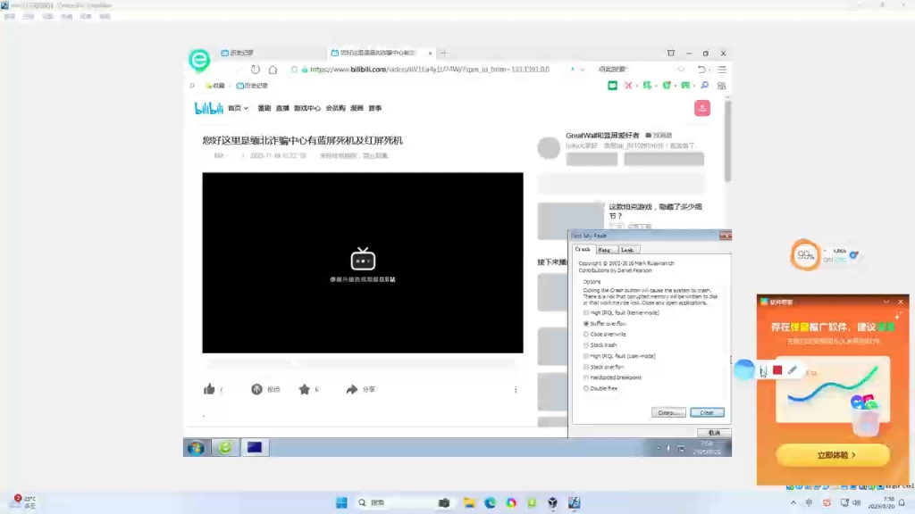
Task: Select the pencil annotation tool
Action: point(792,370)
